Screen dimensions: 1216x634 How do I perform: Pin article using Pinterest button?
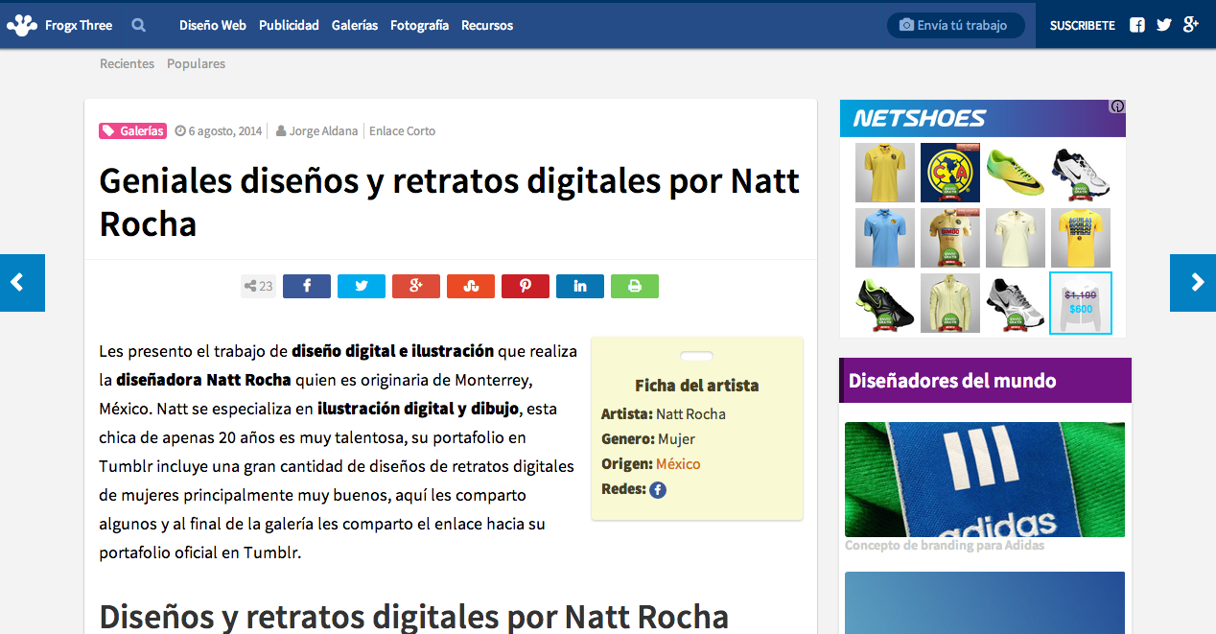[x=526, y=286]
